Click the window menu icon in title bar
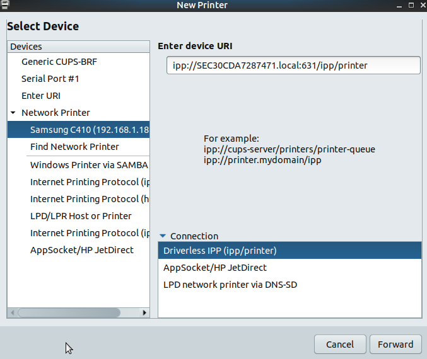Viewport: 427px width, 359px height. pos(5,5)
